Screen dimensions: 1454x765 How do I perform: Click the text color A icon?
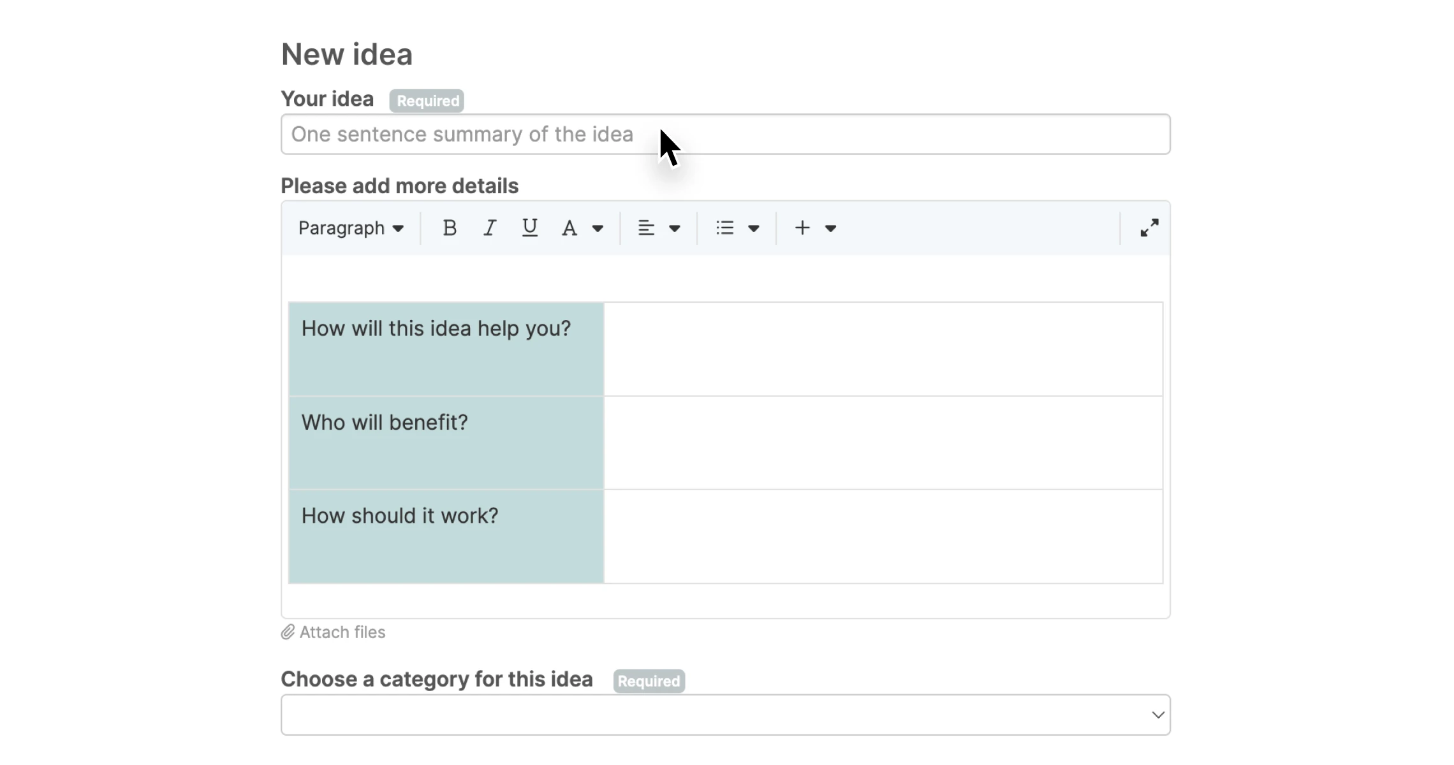click(569, 228)
